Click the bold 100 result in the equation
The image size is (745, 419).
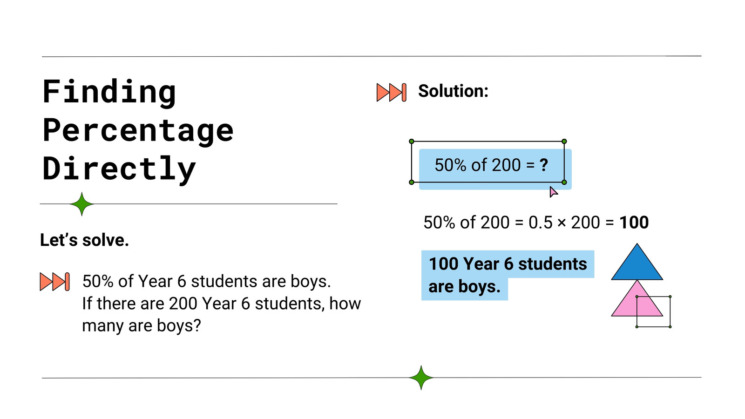(x=634, y=223)
